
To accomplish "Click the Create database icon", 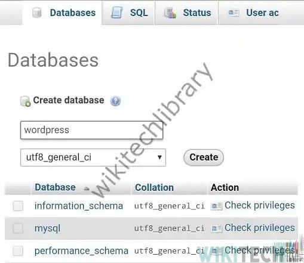I will coord(26,101).
